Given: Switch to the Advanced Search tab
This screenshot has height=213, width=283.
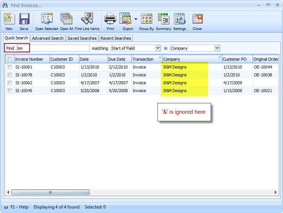Looking at the screenshot, I should click(x=48, y=38).
